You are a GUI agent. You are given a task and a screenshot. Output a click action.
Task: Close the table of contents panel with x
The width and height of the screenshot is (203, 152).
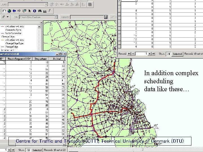click(41, 23)
